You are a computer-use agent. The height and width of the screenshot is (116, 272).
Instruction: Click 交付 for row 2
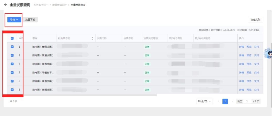click(x=256, y=55)
